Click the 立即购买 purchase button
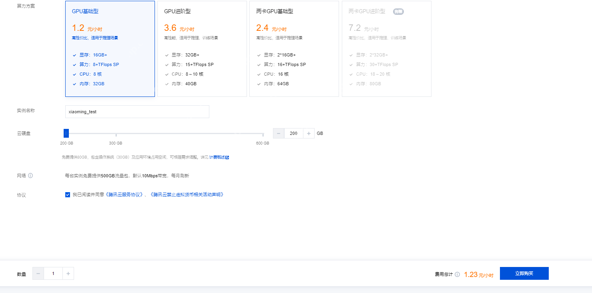This screenshot has width=592, height=293. coord(524,273)
